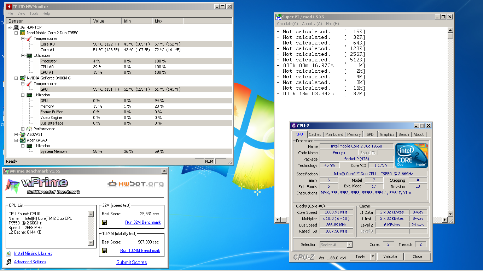Select the System Memory utilization row

[136, 151]
